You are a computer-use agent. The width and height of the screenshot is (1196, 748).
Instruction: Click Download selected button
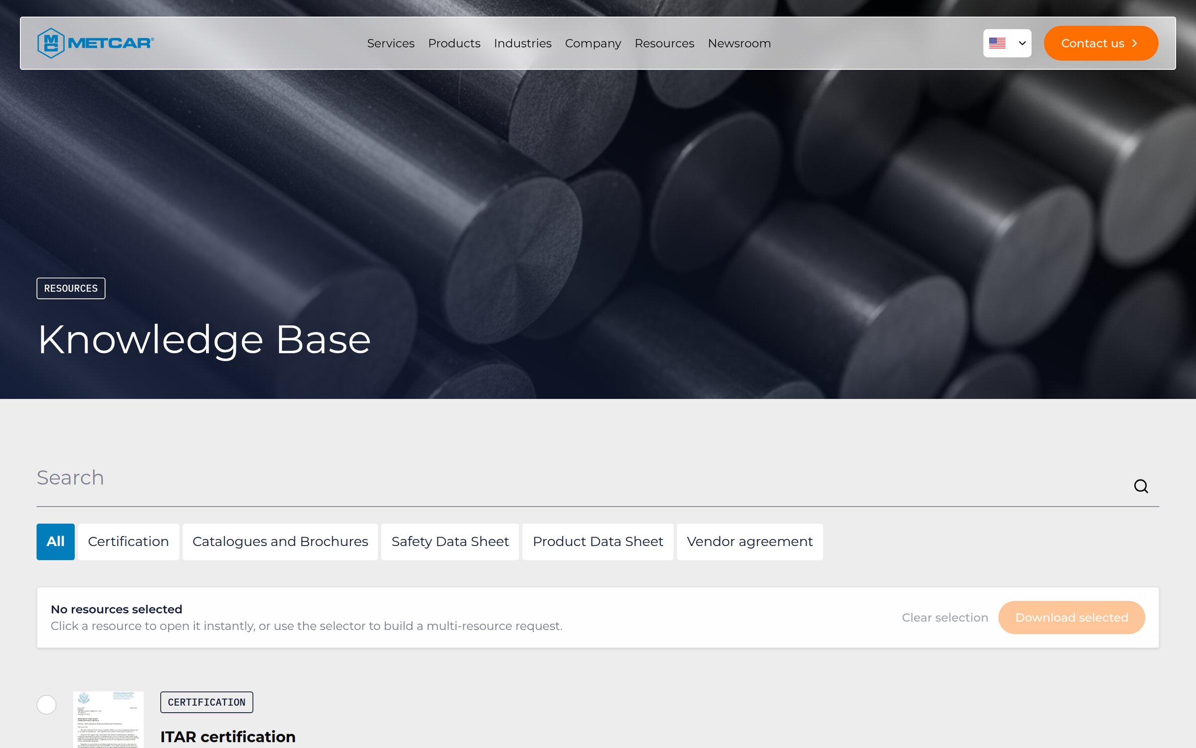[1071, 617]
